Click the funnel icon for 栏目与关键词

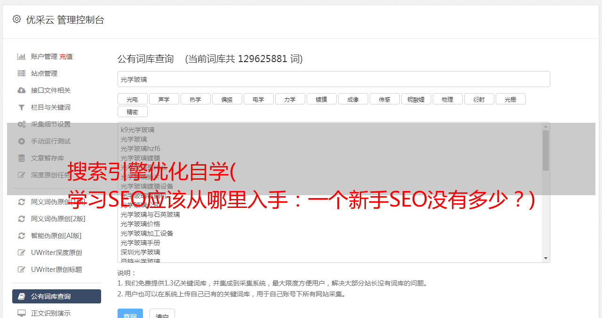click(x=22, y=107)
